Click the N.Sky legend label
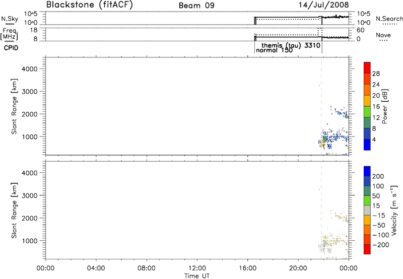Image resolution: width=403 pixels, height=279 pixels. 10,19
